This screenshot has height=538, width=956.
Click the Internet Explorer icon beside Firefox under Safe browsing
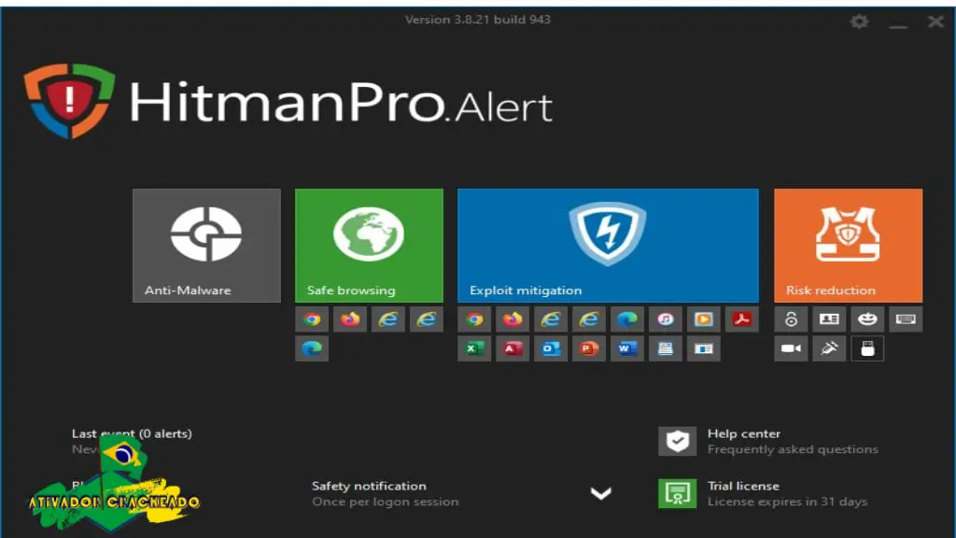tap(387, 319)
